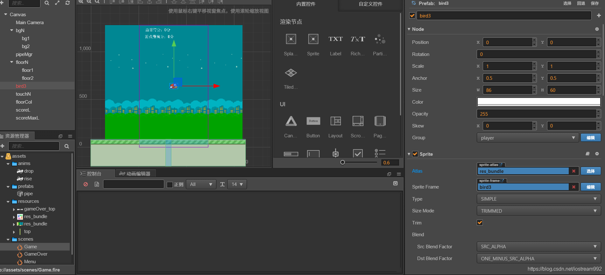
Task: Select the scoreMaxL node
Action: (x=27, y=118)
